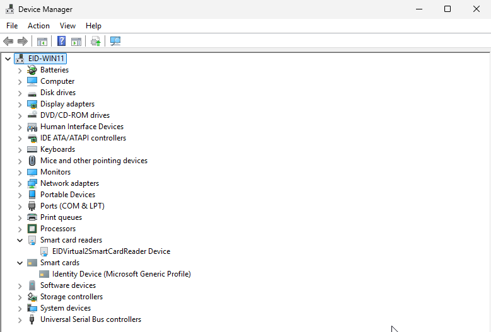Click Scan for hardware changes toolbar icon
Viewport: 491px width, 332px height.
coord(115,42)
